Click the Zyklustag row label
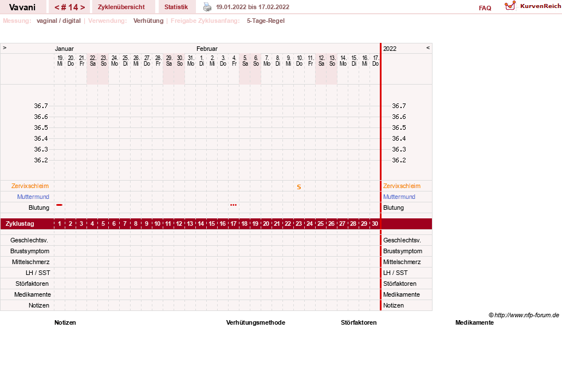Screen dimensions: 562x379 pos(19,224)
